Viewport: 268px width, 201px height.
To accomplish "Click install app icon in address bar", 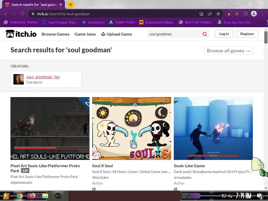I will coord(201,14).
